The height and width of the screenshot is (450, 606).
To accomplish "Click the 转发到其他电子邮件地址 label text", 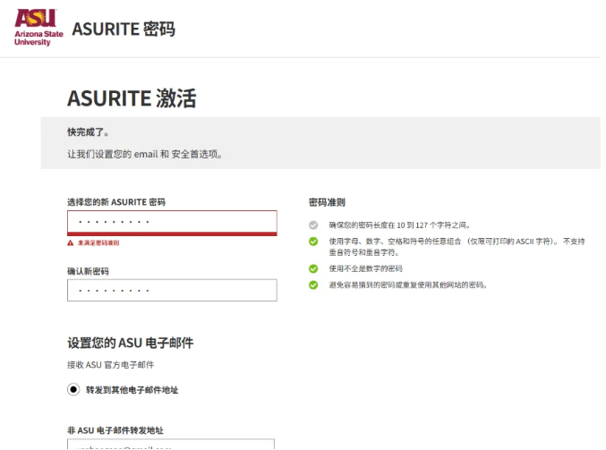I will pos(132,390).
